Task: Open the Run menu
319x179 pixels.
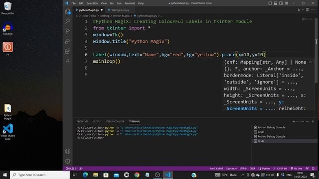Action: click(119, 3)
